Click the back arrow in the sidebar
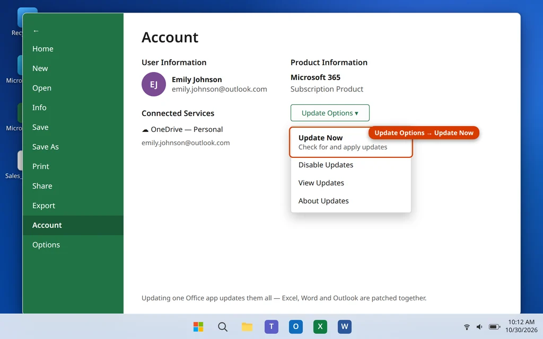The image size is (543, 339). pos(36,31)
